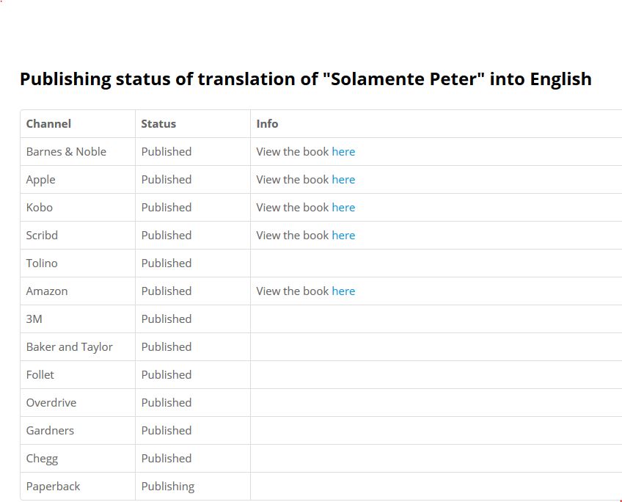Follow the Kobo 'here' link

(343, 208)
